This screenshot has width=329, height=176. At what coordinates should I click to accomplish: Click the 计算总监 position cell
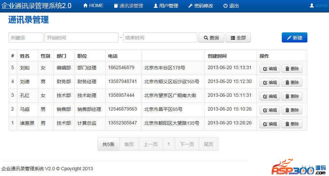(87, 123)
